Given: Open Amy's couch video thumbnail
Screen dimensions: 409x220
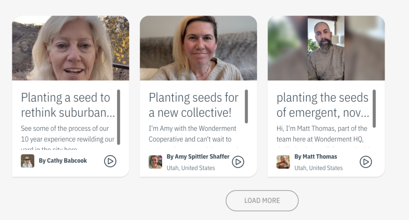Looking at the screenshot, I should (x=199, y=48).
